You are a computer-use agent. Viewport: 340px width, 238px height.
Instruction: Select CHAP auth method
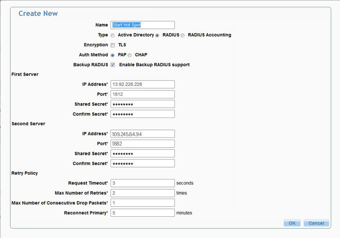(130, 55)
